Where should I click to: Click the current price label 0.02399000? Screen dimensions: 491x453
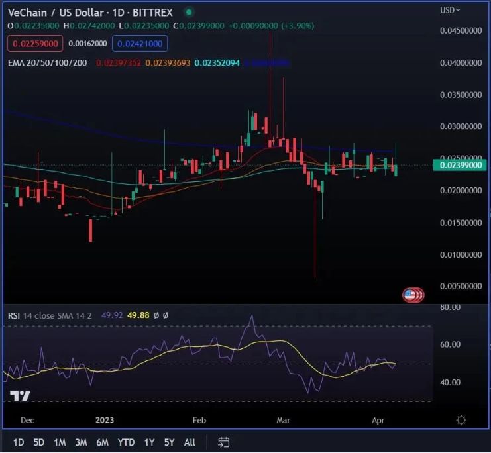460,165
